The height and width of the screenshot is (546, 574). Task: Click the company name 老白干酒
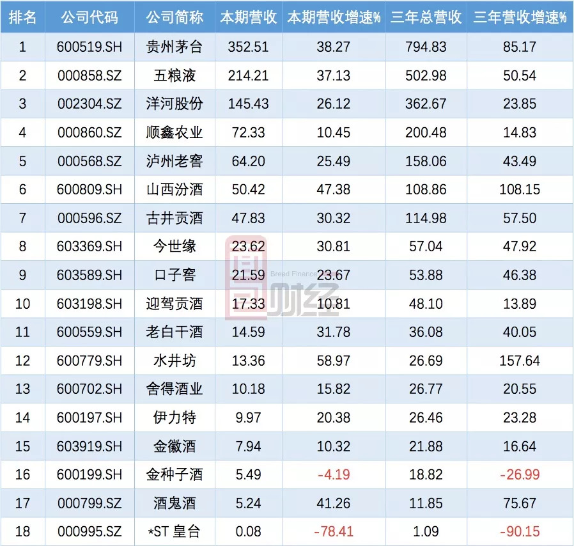(175, 332)
